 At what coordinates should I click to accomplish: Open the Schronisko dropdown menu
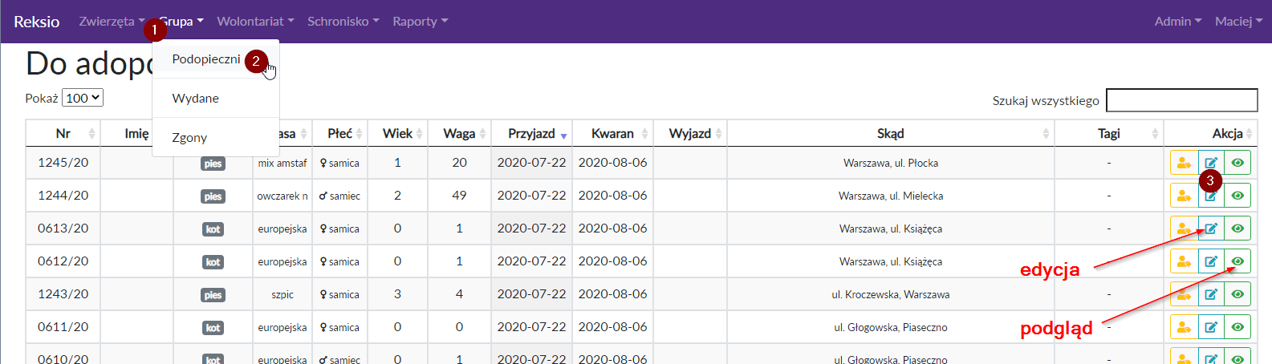(x=343, y=22)
